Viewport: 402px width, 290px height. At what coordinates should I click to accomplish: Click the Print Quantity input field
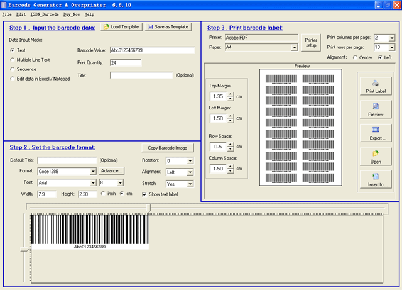[126, 63]
